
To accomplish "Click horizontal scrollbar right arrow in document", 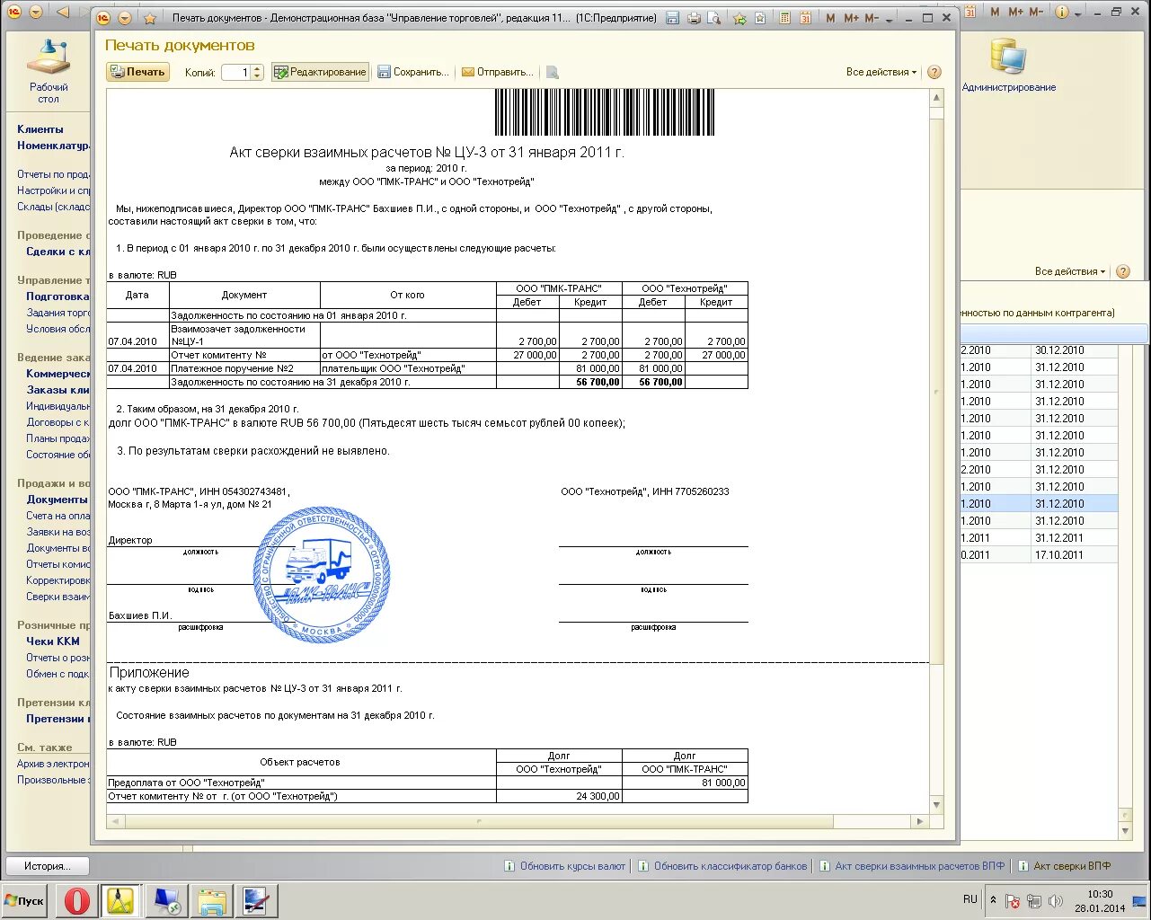I will tap(920, 821).
